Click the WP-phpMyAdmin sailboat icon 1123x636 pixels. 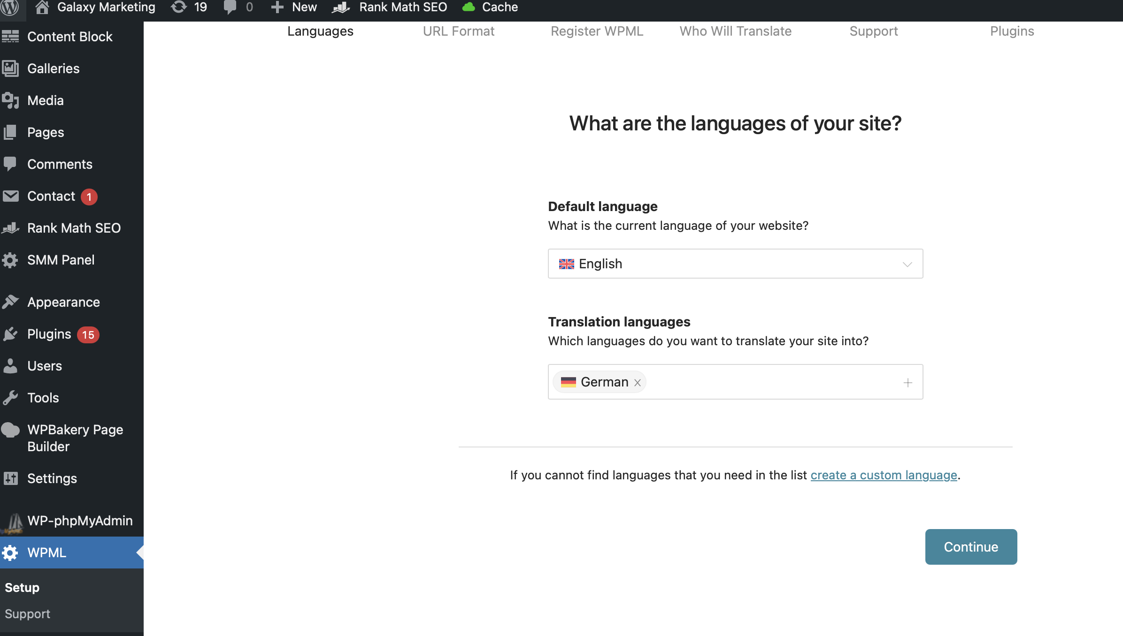point(13,523)
